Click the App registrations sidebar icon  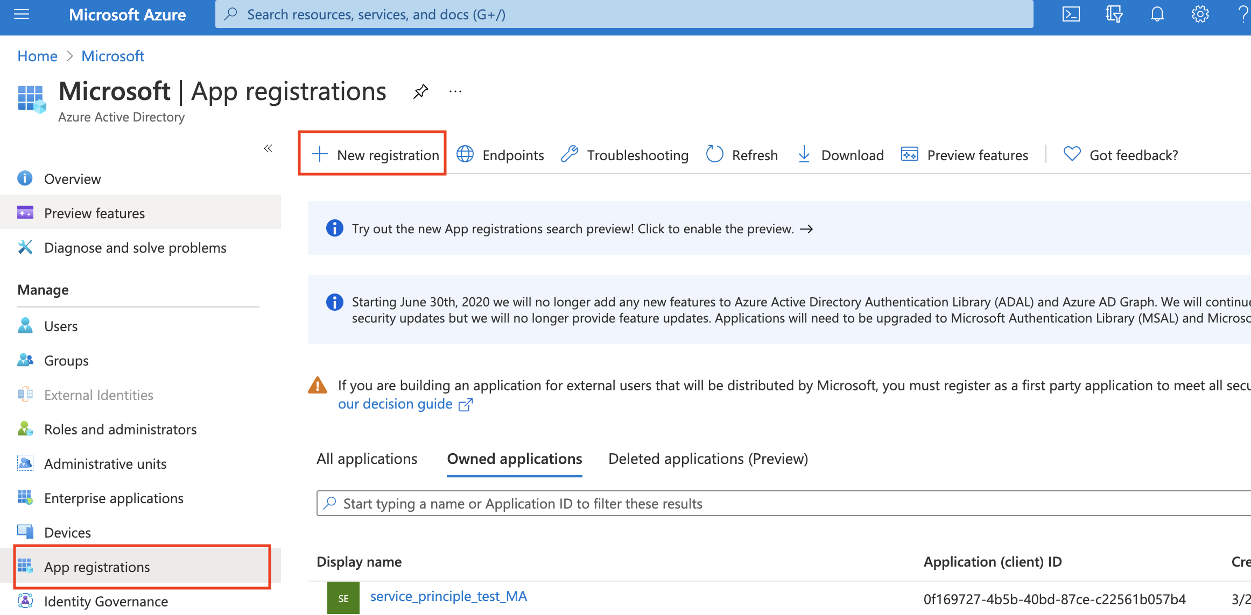[25, 567]
